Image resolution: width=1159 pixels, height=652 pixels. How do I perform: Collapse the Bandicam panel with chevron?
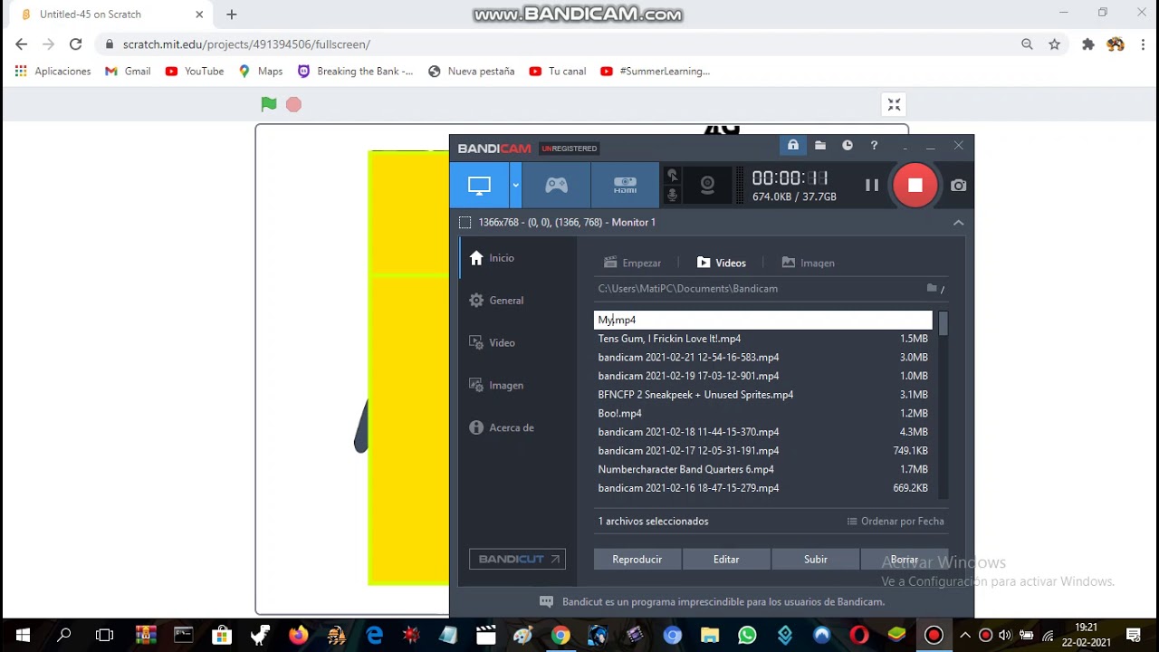[958, 222]
